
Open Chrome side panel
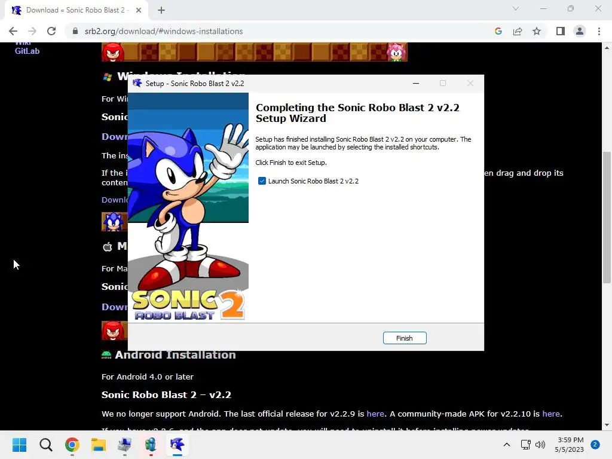point(561,31)
